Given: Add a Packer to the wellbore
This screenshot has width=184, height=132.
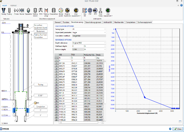Looking at the screenshot, I should [x=22, y=11].
